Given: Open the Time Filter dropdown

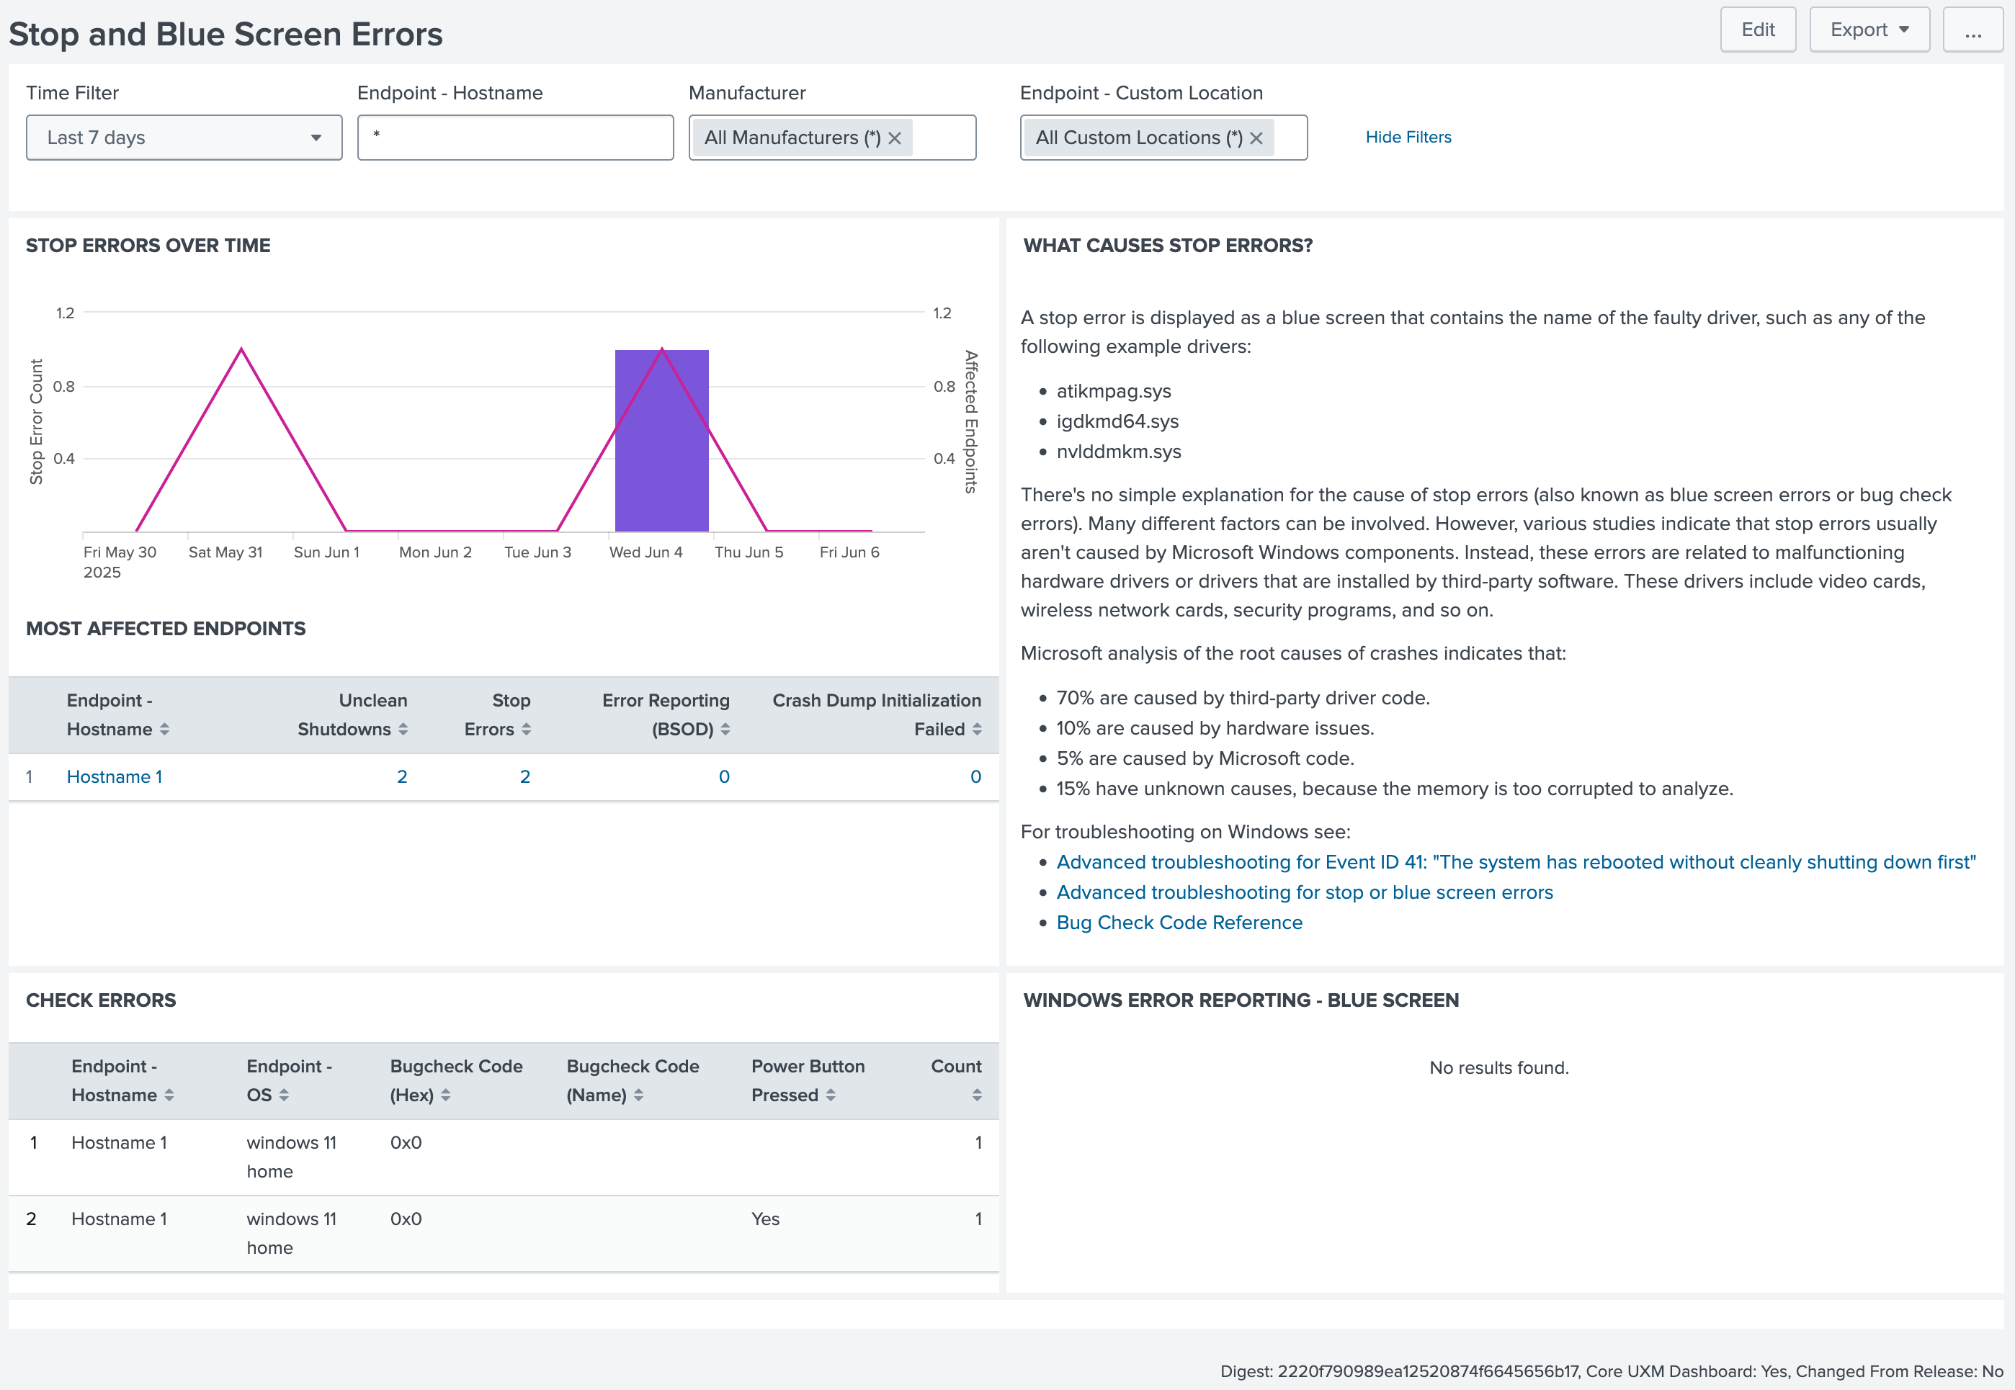Looking at the screenshot, I should click(184, 138).
